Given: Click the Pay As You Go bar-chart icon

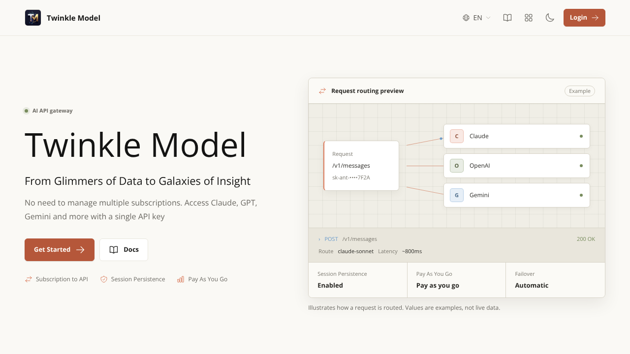Looking at the screenshot, I should (181, 279).
